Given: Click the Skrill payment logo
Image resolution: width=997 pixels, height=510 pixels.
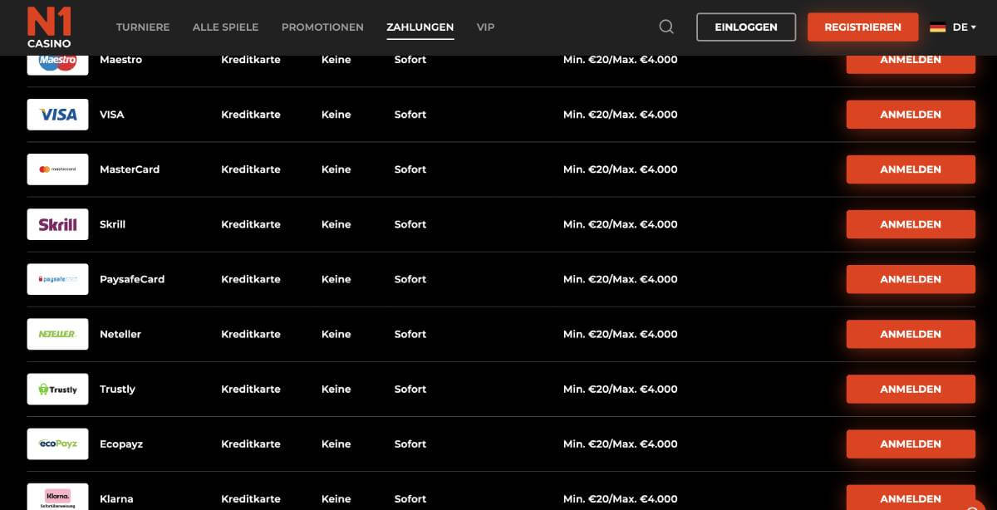Looking at the screenshot, I should [57, 224].
